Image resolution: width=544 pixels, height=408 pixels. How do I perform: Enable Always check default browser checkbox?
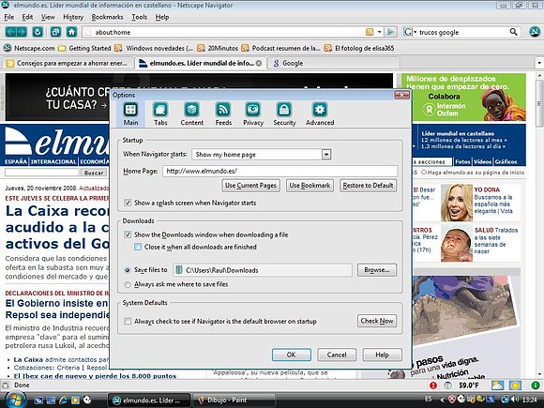point(128,321)
